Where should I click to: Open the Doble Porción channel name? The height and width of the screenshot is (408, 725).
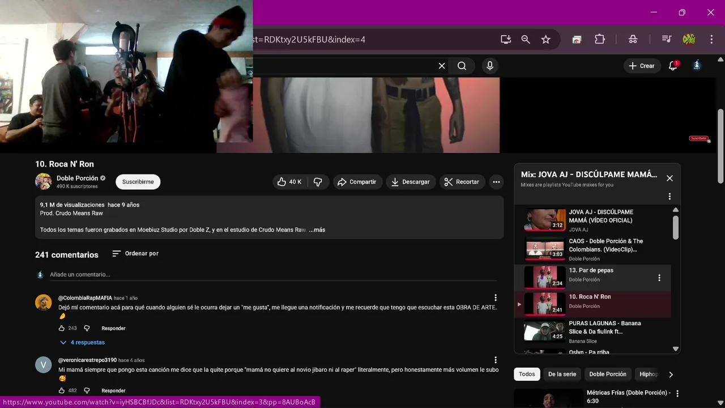pyautogui.click(x=78, y=178)
